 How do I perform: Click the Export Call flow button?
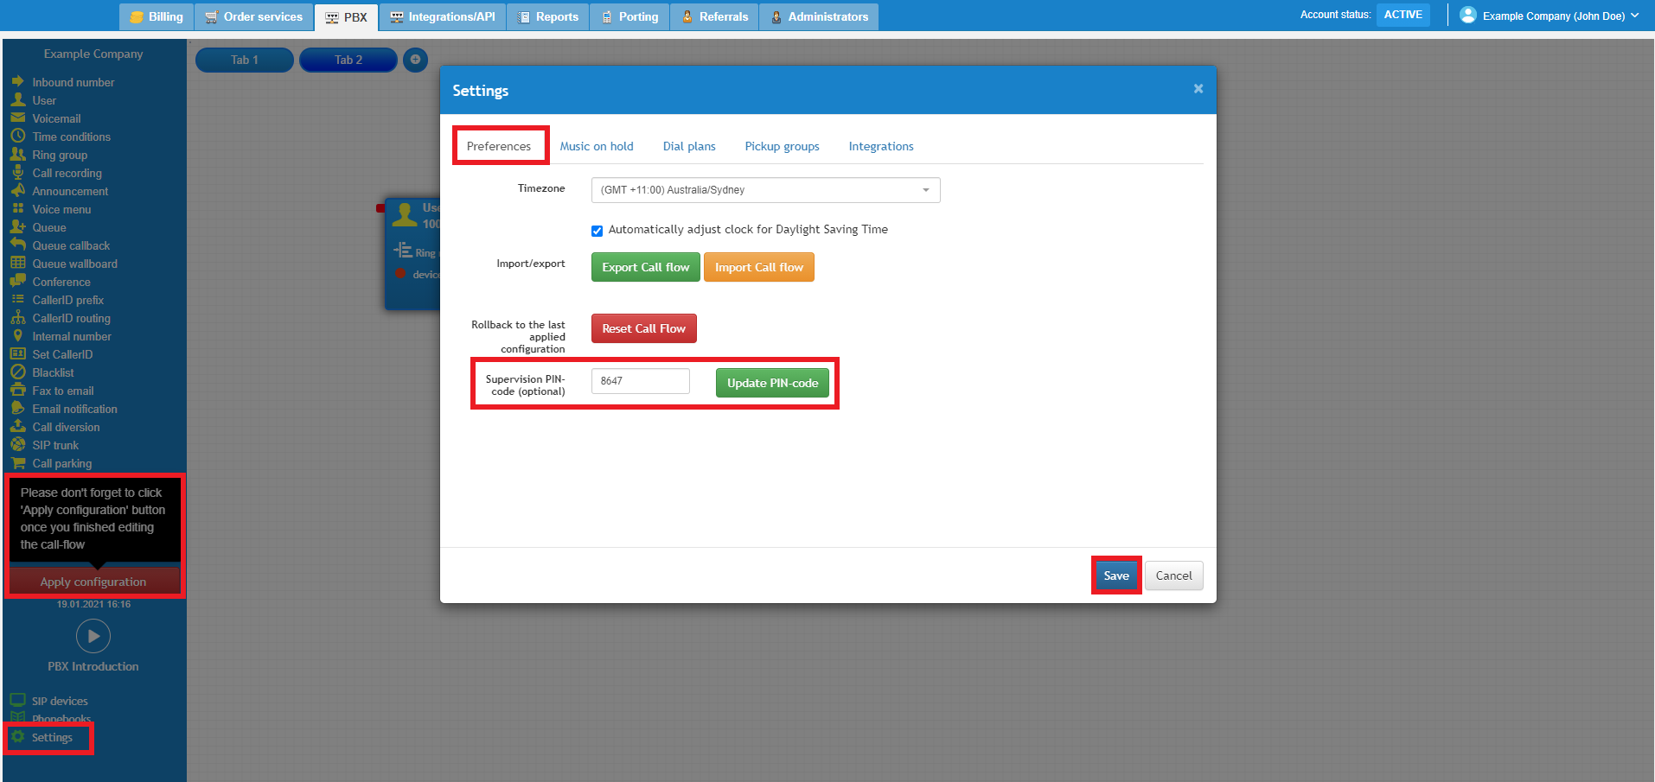[645, 267]
